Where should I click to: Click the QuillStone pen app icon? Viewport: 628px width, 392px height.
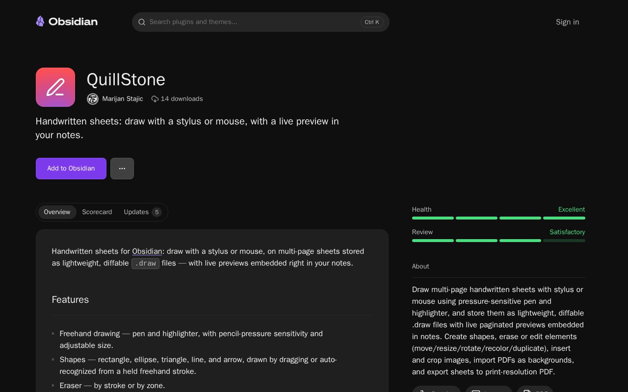(55, 87)
